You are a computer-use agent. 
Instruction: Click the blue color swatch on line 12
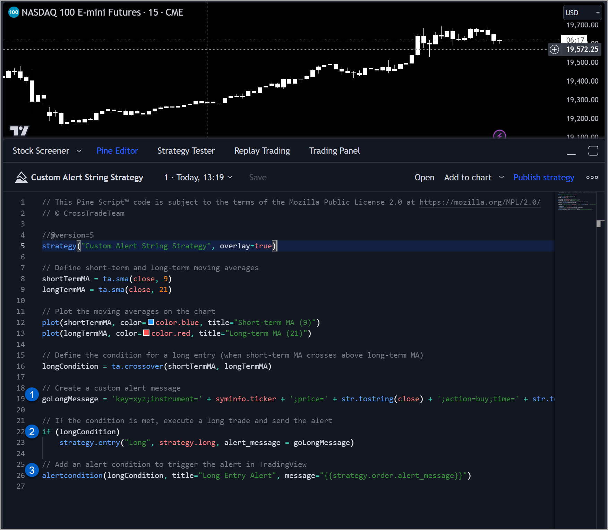(151, 322)
